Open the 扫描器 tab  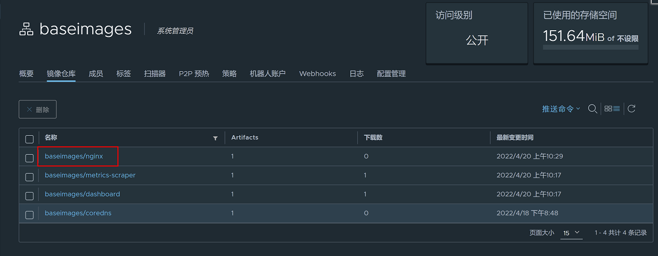155,74
